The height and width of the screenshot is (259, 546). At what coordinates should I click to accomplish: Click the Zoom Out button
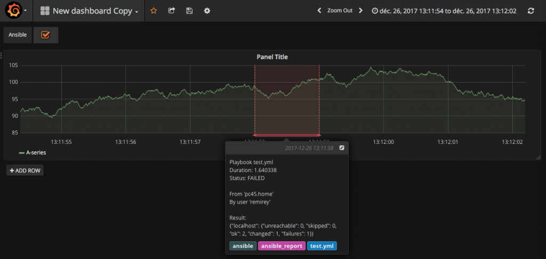340,11
